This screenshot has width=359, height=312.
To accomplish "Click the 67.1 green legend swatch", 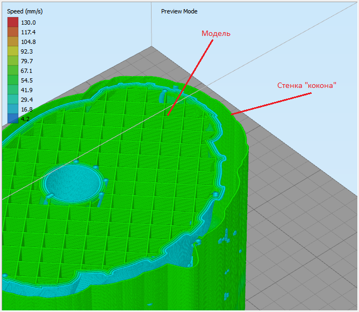I will (x=13, y=70).
